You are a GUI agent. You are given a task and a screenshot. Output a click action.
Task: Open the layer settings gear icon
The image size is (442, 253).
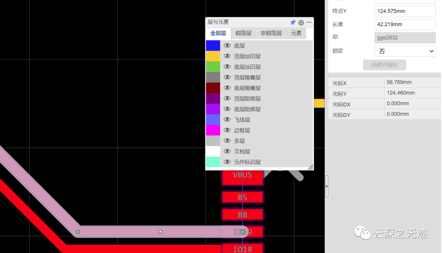click(x=301, y=22)
